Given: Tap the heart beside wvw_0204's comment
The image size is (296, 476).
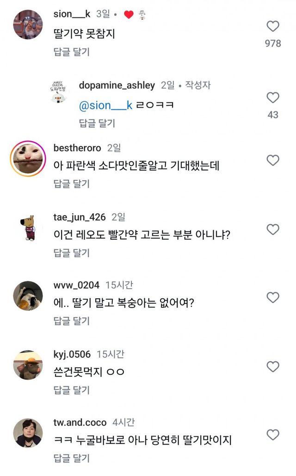Looking at the screenshot, I should 273,297.
